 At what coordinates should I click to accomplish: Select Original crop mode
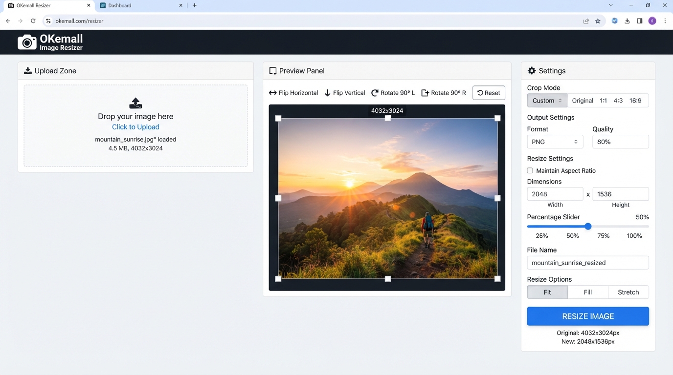(583, 101)
